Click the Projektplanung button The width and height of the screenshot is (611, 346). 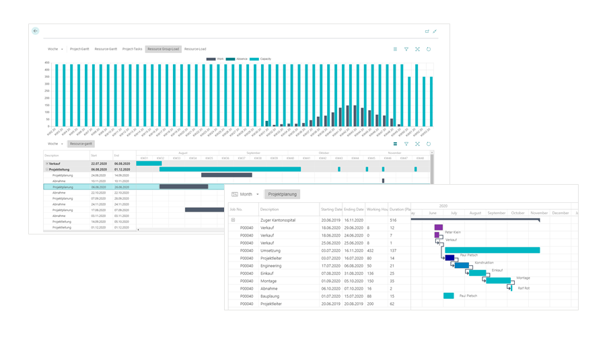coord(282,194)
